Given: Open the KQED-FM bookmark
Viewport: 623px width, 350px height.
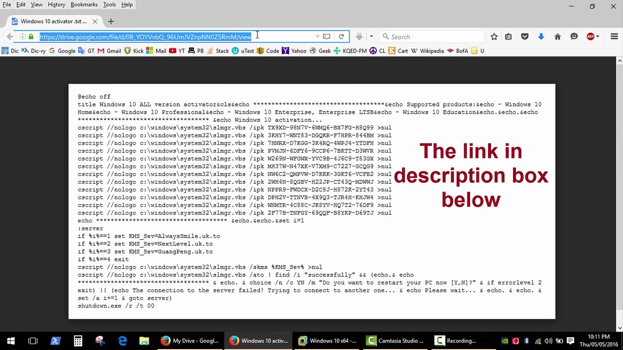Looking at the screenshot, I should click(x=350, y=51).
